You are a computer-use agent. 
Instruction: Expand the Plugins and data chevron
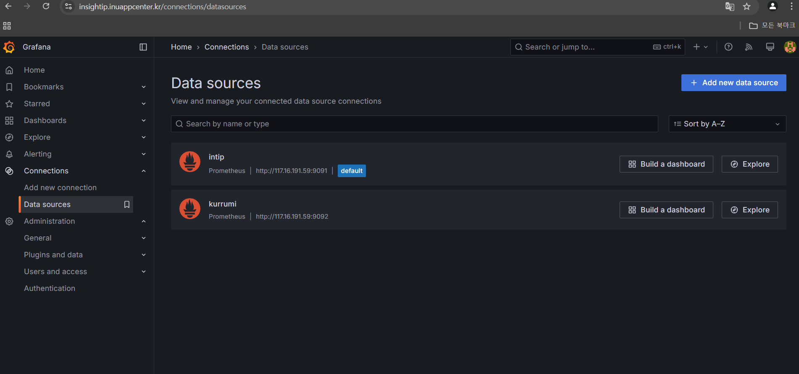pyautogui.click(x=144, y=255)
